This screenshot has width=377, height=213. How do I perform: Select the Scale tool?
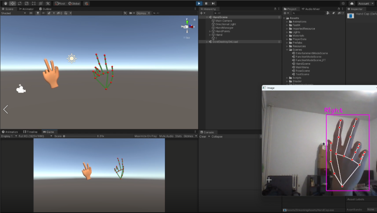(27, 3)
